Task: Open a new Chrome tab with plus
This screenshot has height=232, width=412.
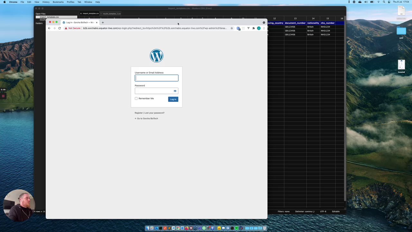Action: click(x=103, y=23)
